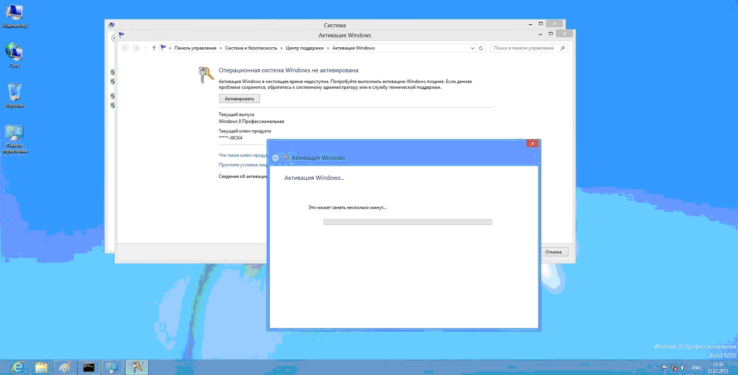The width and height of the screenshot is (738, 375).
Task: Maximize the Активация Windows window
Action: 551,34
